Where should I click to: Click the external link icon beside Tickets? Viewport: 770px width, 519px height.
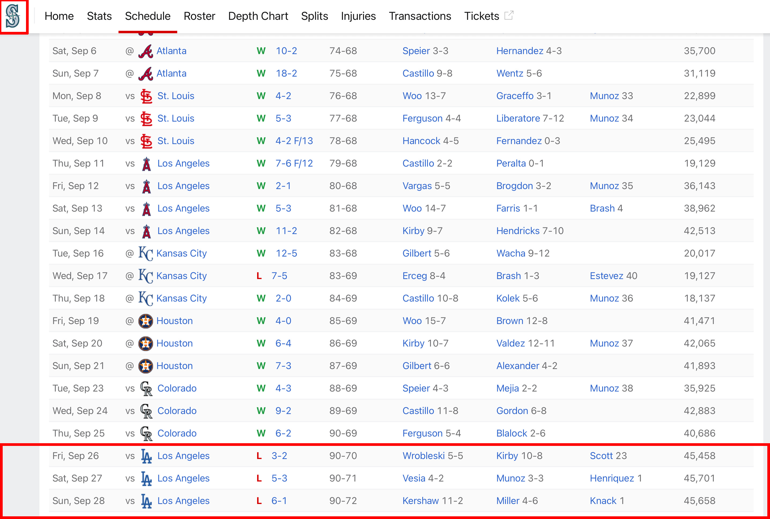tap(509, 16)
